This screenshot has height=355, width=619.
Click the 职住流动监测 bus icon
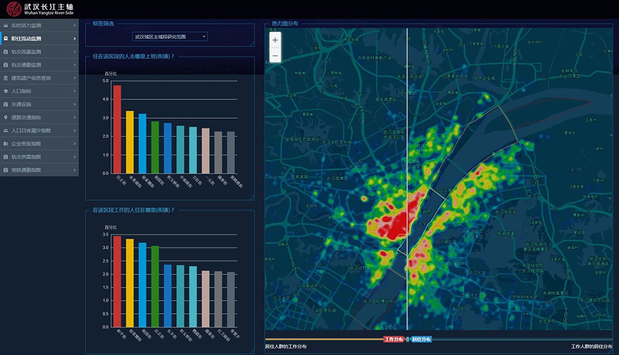pos(6,39)
